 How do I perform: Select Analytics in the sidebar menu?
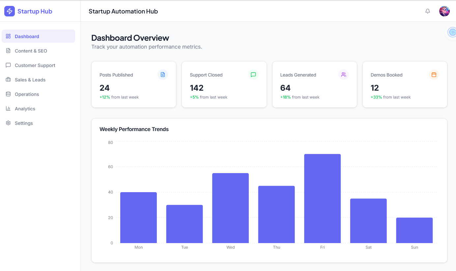[x=25, y=108]
